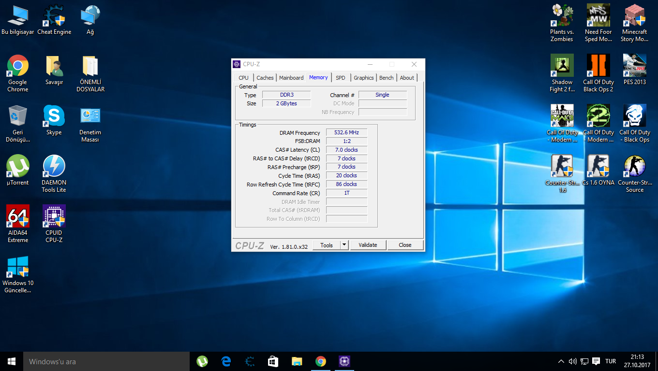Open the Minecraft Story Mode desktop shortcut

click(x=635, y=23)
